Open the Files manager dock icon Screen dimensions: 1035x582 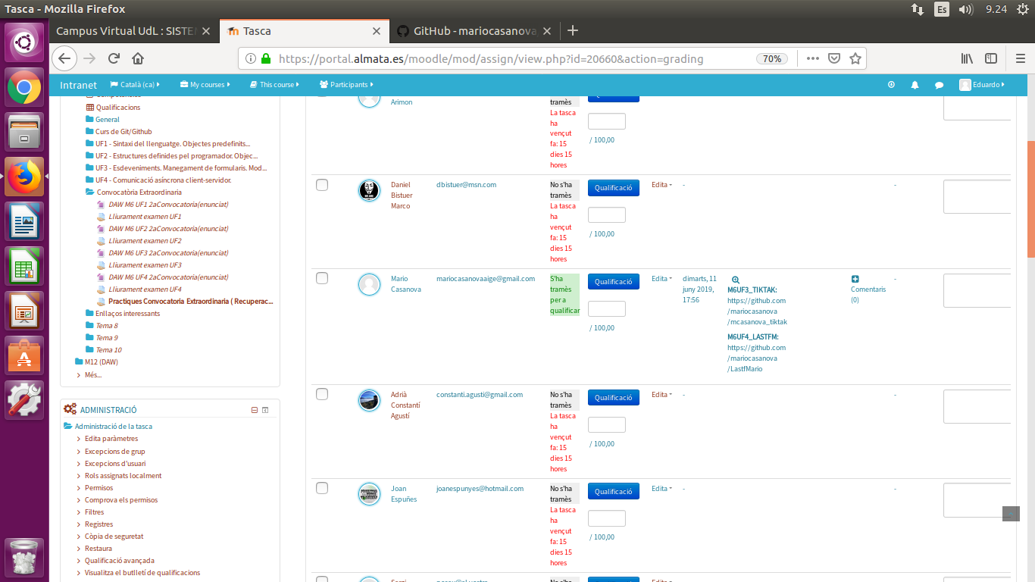coord(24,132)
